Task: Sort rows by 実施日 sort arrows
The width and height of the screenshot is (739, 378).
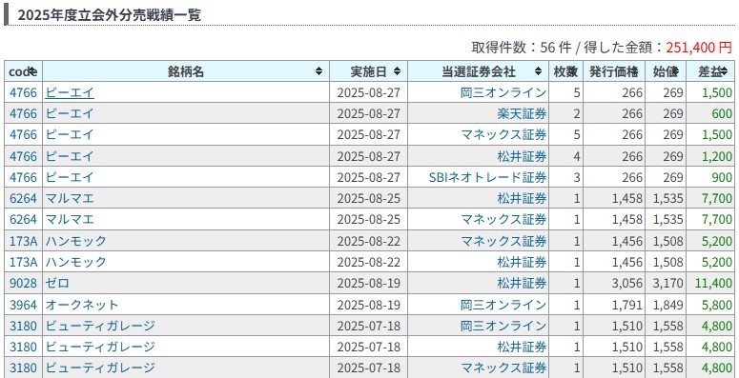Action: 397,71
